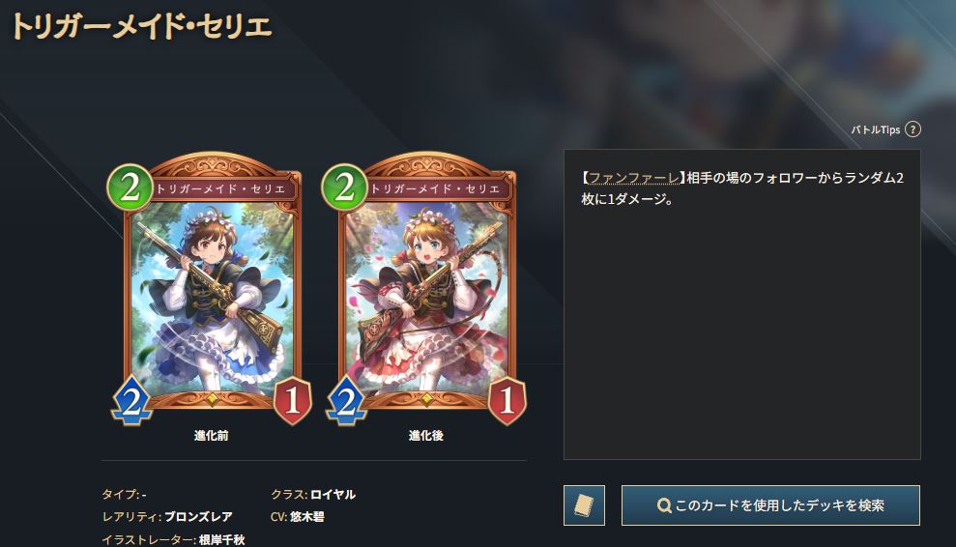The height and width of the screenshot is (547, 956).
Task: Select the 進化前 card image
Action: coord(211,288)
